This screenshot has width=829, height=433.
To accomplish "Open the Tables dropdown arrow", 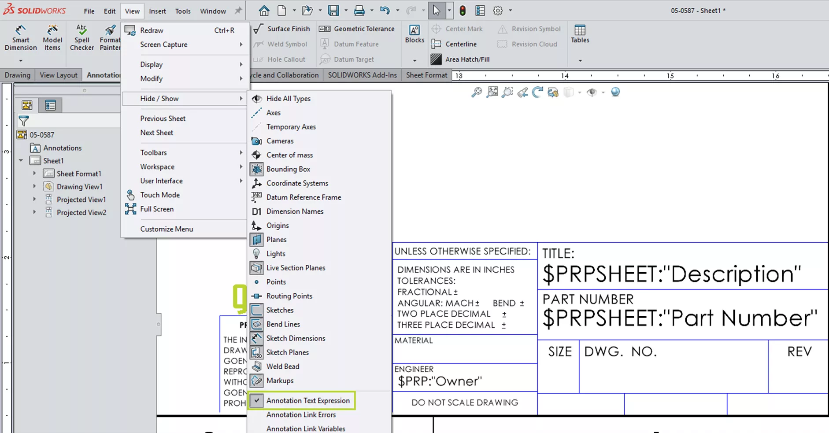I will (580, 60).
